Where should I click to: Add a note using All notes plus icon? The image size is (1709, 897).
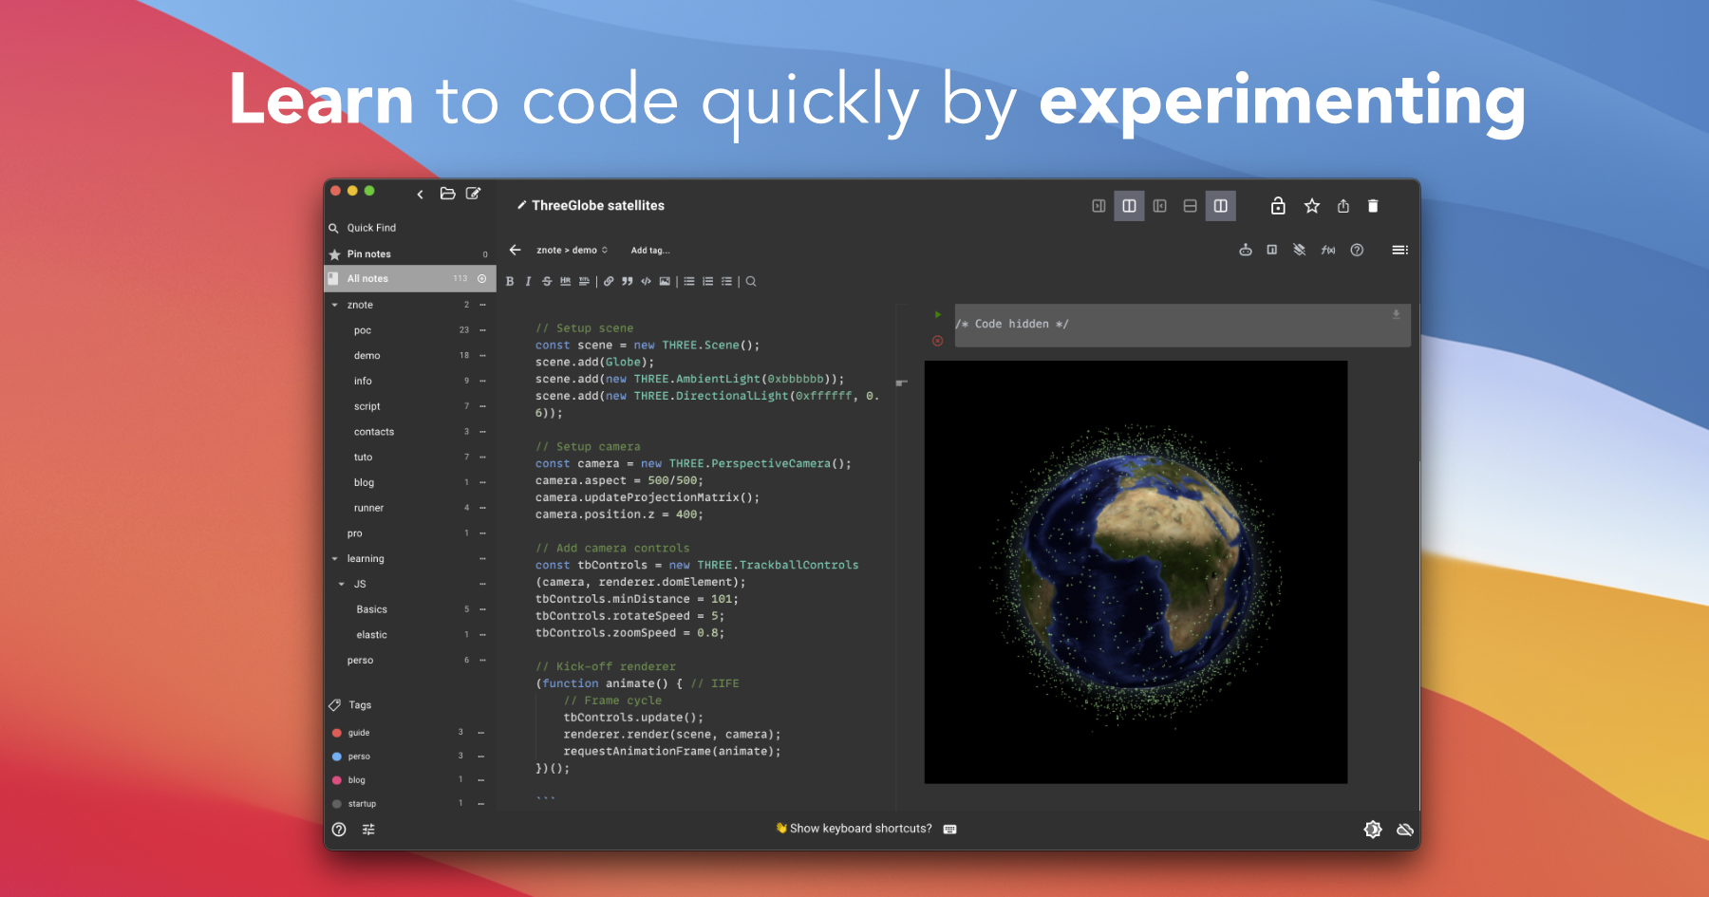coord(482,278)
